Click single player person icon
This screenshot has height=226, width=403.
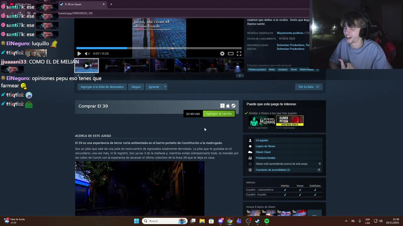pos(250,140)
